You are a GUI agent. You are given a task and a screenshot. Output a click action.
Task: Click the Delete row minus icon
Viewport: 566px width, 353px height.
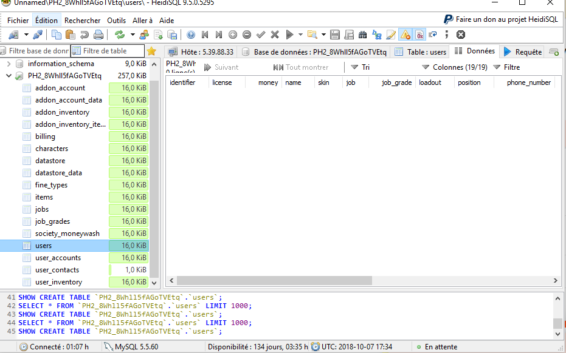(247, 35)
